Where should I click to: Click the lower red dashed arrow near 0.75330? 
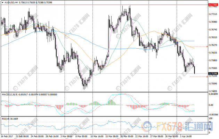[x=200, y=76]
